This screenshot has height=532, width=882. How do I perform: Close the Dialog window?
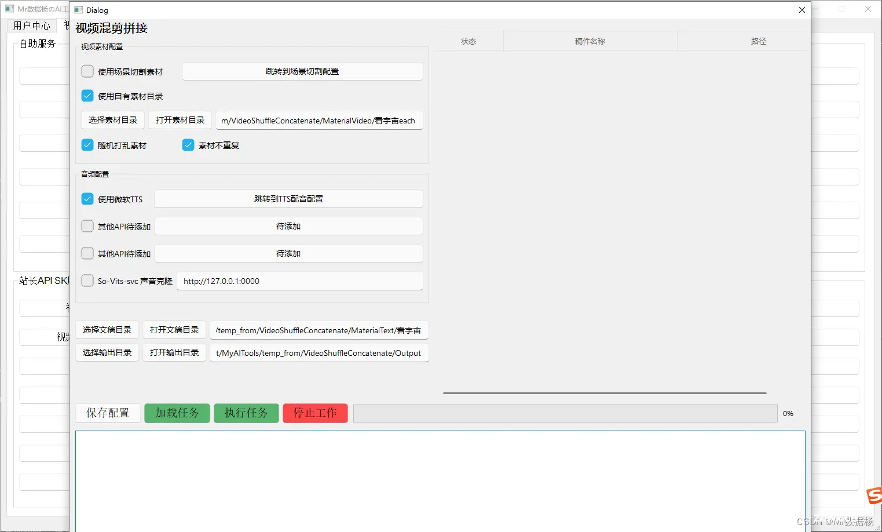[x=802, y=10]
